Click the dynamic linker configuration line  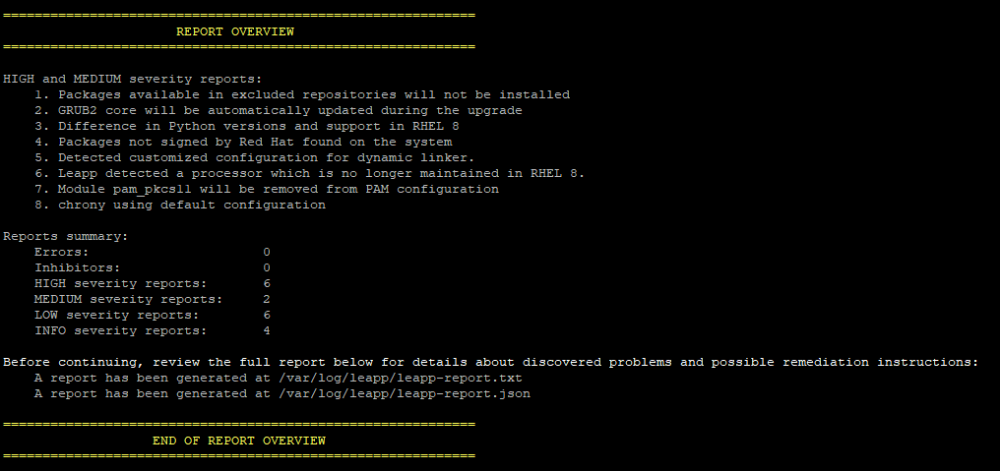[255, 157]
